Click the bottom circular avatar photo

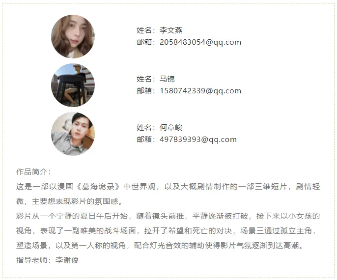[73, 134]
